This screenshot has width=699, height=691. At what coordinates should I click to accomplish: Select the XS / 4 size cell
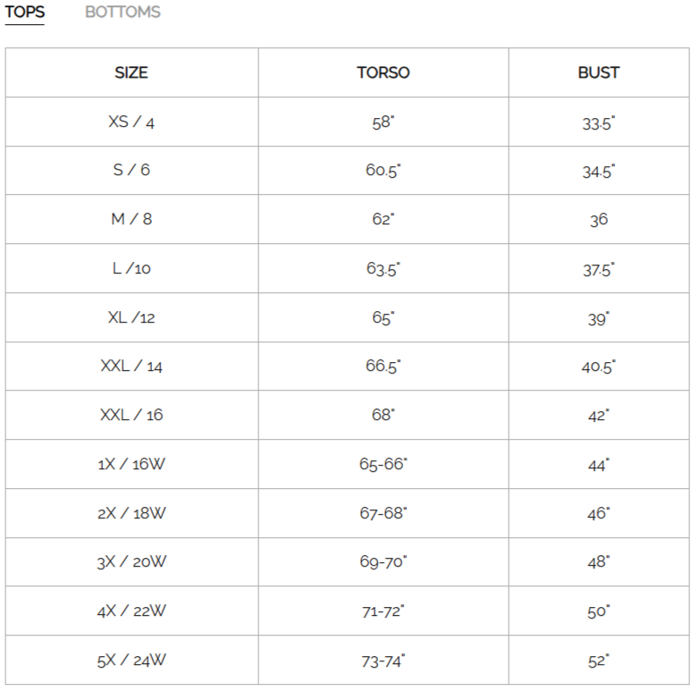click(131, 122)
